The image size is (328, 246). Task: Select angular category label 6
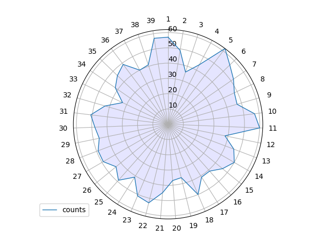[243, 51]
